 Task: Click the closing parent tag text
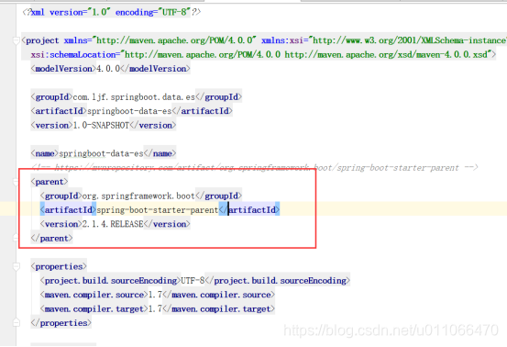click(51, 239)
